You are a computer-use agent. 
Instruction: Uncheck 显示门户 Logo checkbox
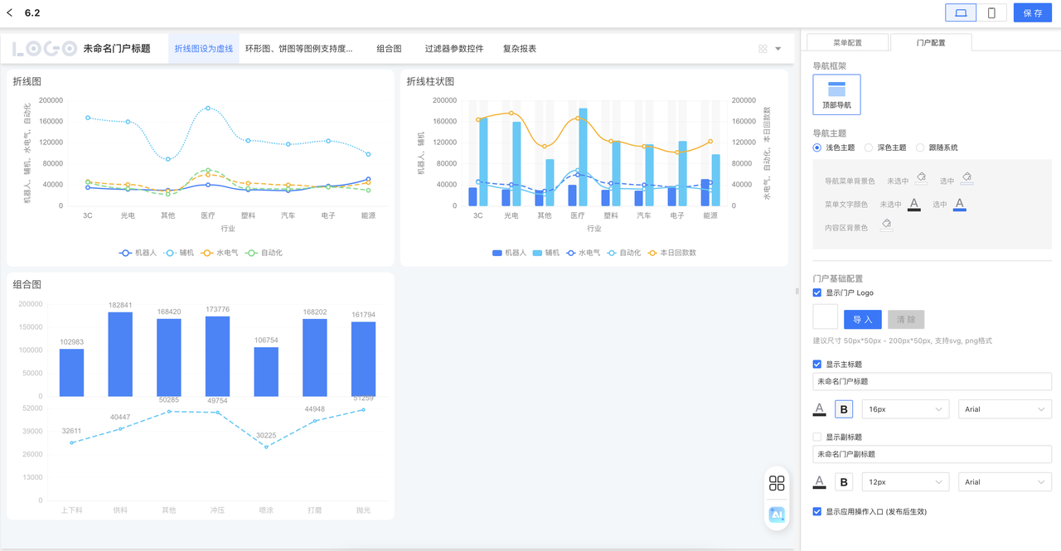point(817,293)
